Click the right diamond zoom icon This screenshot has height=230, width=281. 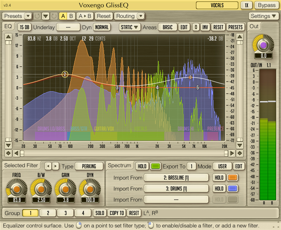240,153
